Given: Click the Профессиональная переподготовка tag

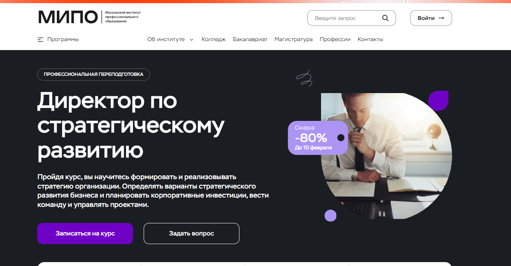Looking at the screenshot, I should tap(93, 74).
